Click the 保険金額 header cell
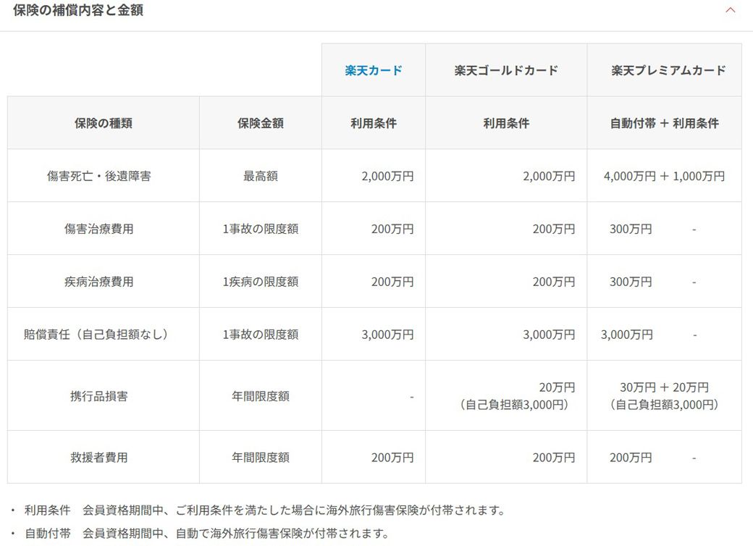753x546 pixels. (x=259, y=122)
